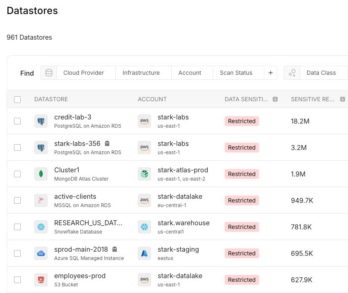Click the 781.8K sensitive records value
The height and width of the screenshot is (293, 348).
tap(301, 227)
